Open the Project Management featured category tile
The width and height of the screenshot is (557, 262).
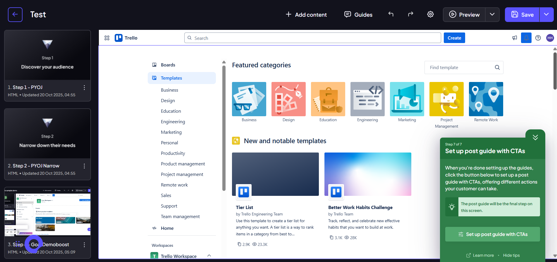point(446,105)
